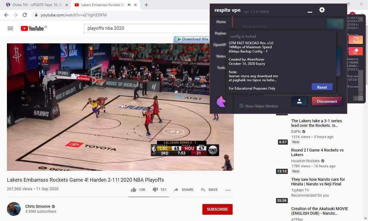The height and width of the screenshot is (221, 368).
Task: Click the purple wolf logo in respite vpn
Action: pos(221,102)
